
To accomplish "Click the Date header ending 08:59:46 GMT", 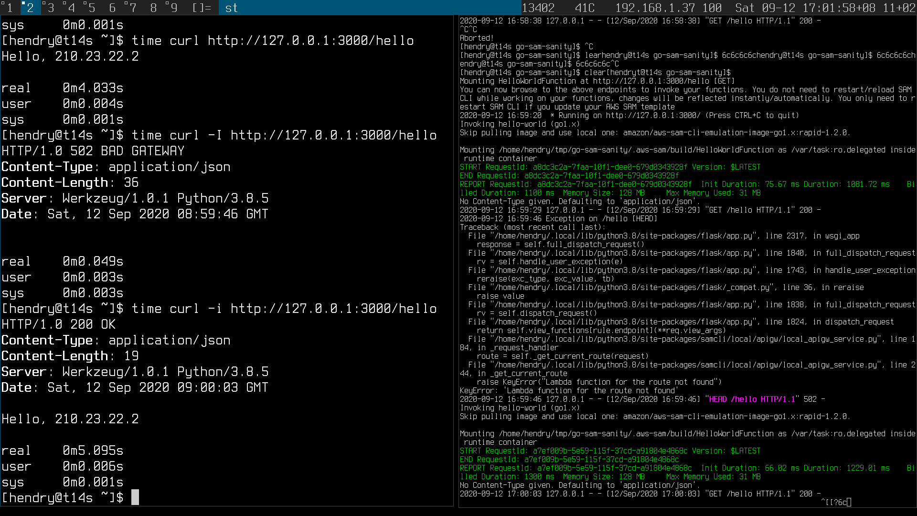I will 135,214.
